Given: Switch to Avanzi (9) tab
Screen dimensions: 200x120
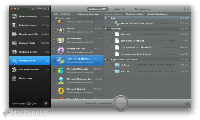Looking at the screenshot, I should click(x=119, y=9).
